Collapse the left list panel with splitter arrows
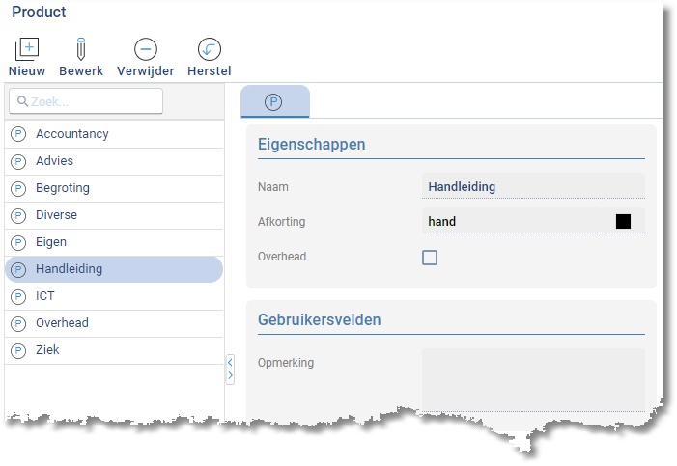The height and width of the screenshot is (466, 677). point(230,369)
